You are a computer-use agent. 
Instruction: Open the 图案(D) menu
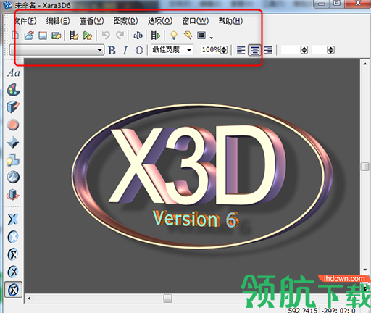(x=125, y=21)
